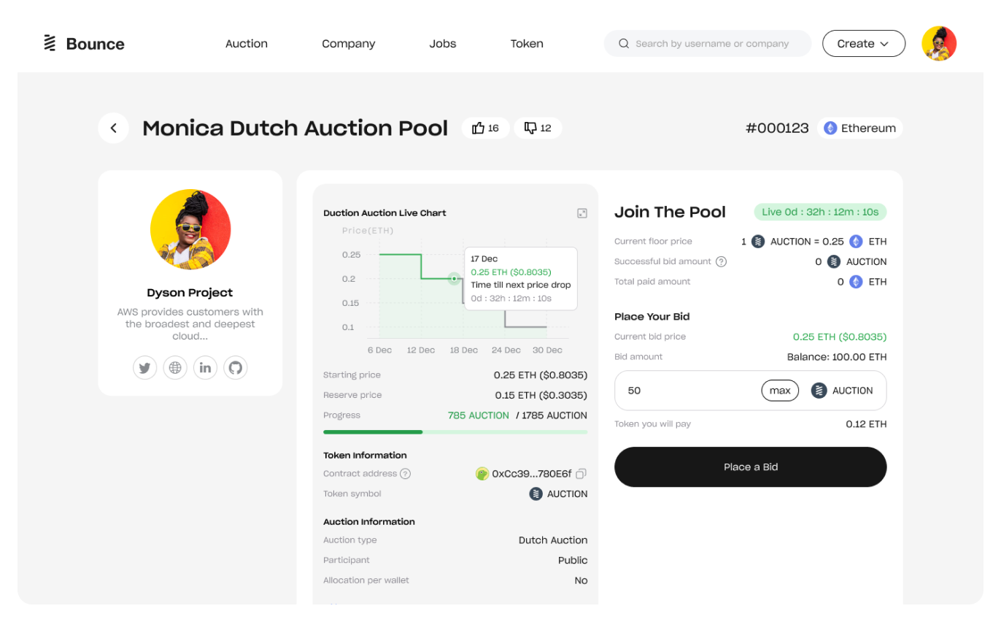Dislike the pool with thumbs down
This screenshot has width=1001, height=622.
[x=538, y=128]
